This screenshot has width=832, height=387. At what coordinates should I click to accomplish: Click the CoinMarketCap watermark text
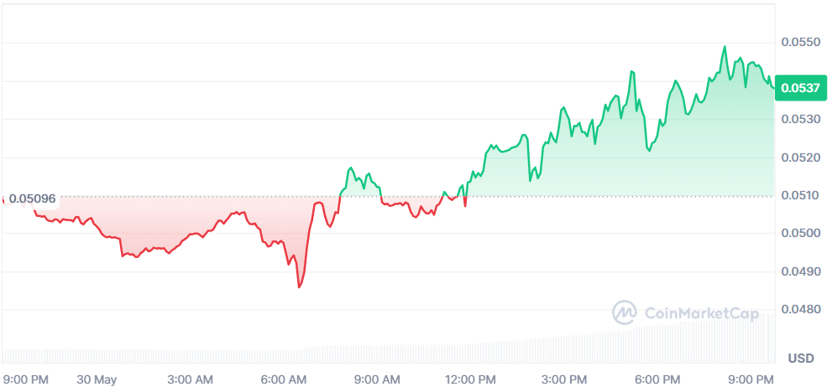point(702,314)
